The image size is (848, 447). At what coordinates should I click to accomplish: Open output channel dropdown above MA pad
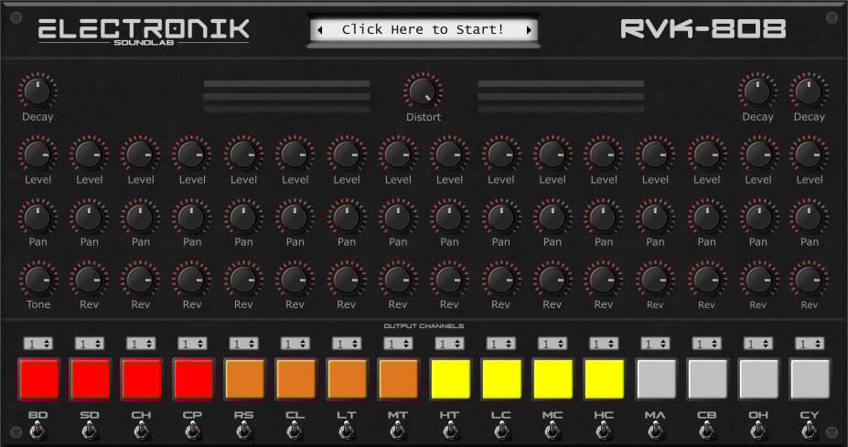tap(655, 344)
